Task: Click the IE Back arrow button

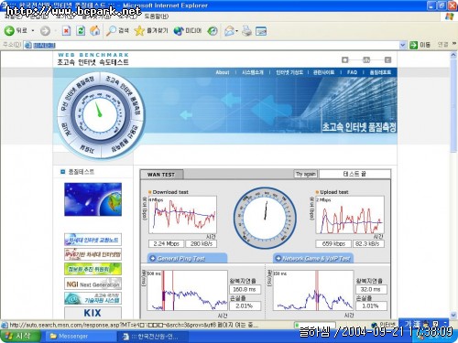Action: [x=9, y=31]
